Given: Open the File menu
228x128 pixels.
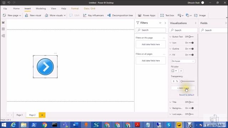Looking at the screenshot, I should [5, 9].
